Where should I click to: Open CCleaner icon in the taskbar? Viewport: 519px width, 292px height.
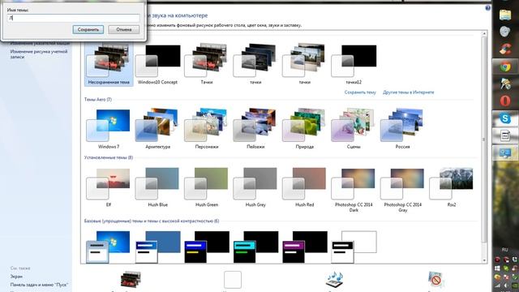[x=505, y=49]
